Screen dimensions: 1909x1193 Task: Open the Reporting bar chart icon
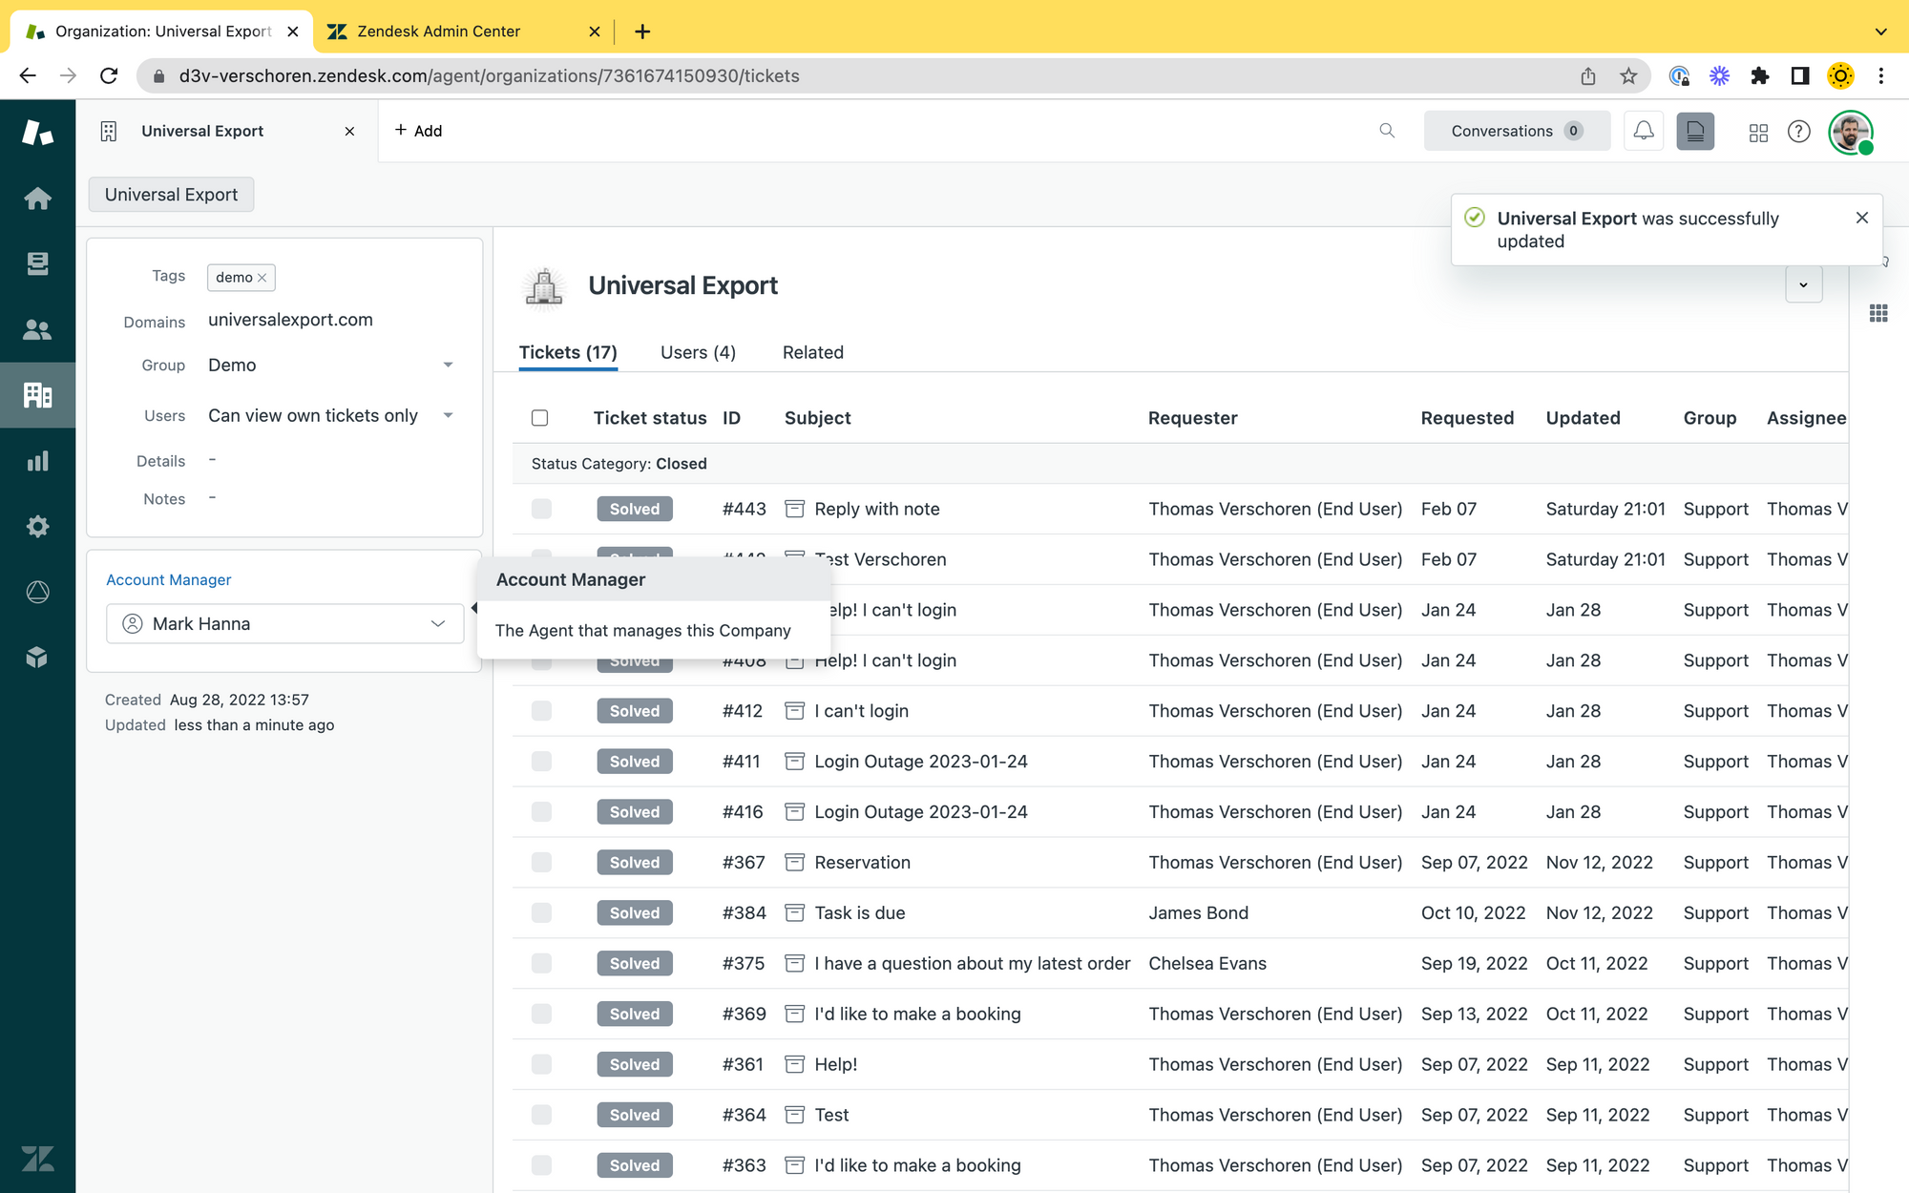click(x=37, y=461)
